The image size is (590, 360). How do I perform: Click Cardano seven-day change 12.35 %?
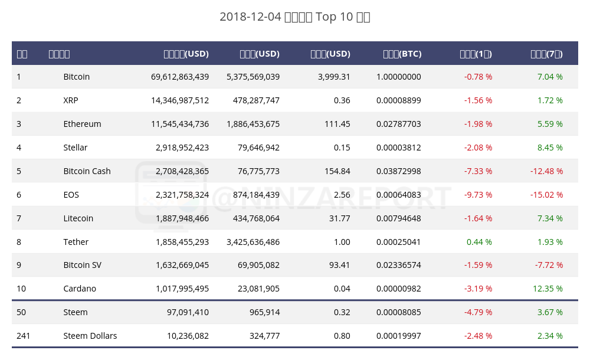pos(548,289)
